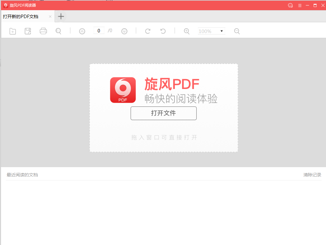Image resolution: width=326 pixels, height=245 pixels.
Task: Rotate the page clockwise
Action: 147,31
